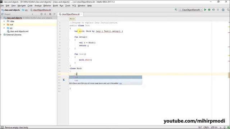Toggle tool window buttons icon in status bar
This screenshot has height=129, width=230.
pos(2,128)
